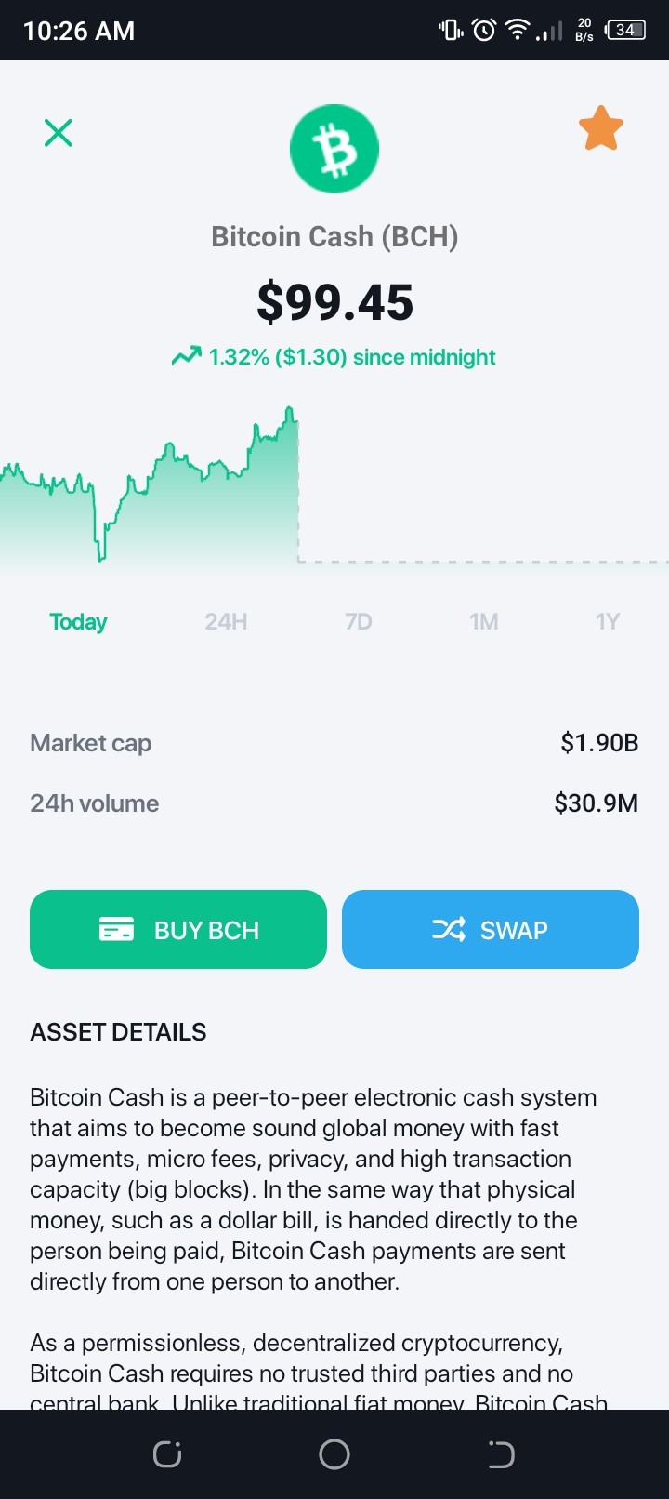This screenshot has width=669, height=1499.
Task: Toggle the orange favorite star
Action: [x=601, y=128]
